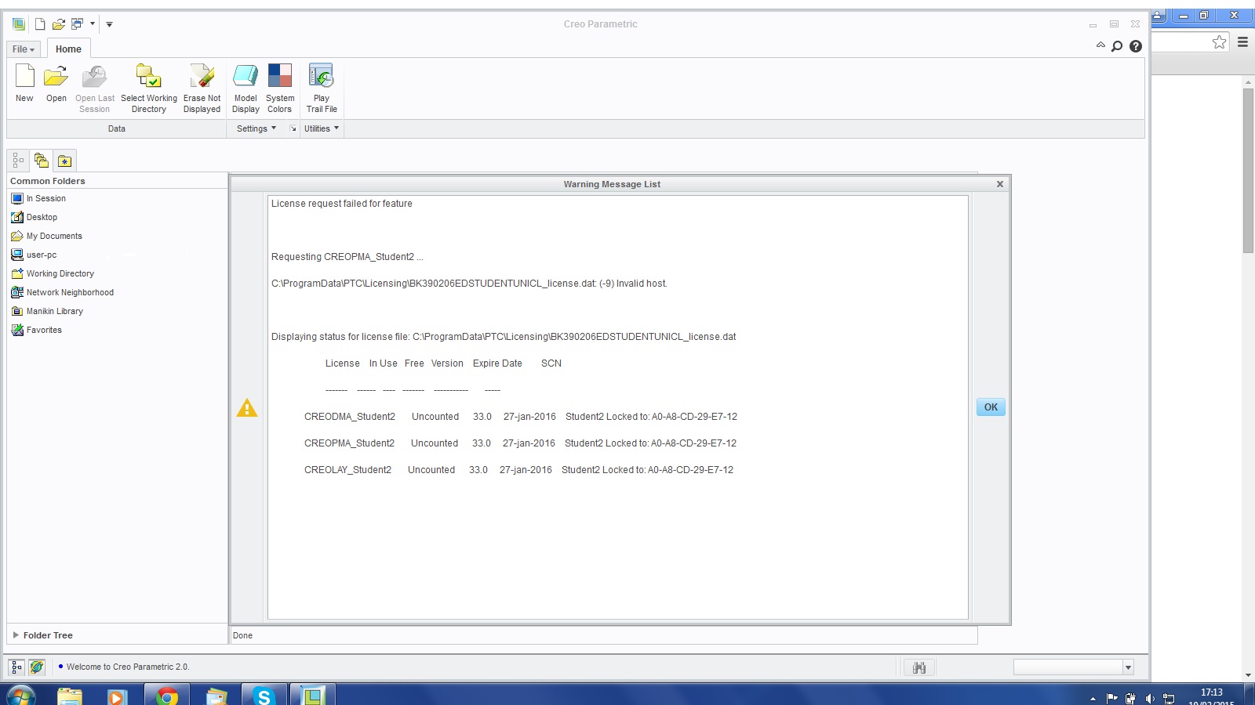Toggle browser display in status bar
The height and width of the screenshot is (705, 1255).
(37, 667)
